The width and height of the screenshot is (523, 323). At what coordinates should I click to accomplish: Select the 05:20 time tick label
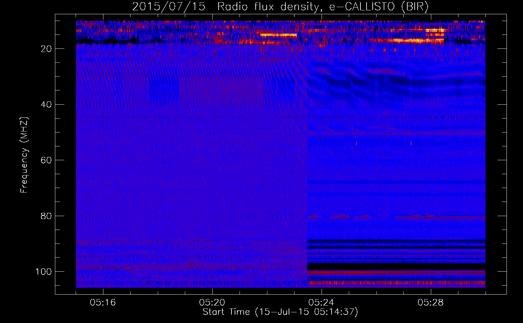click(x=212, y=302)
